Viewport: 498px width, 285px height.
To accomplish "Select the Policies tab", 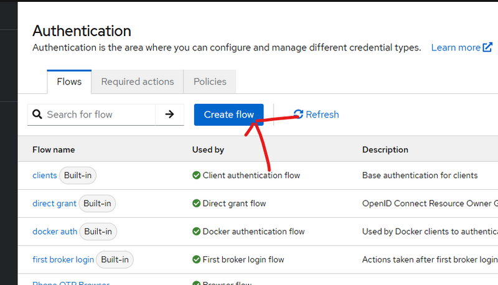I will click(x=210, y=82).
